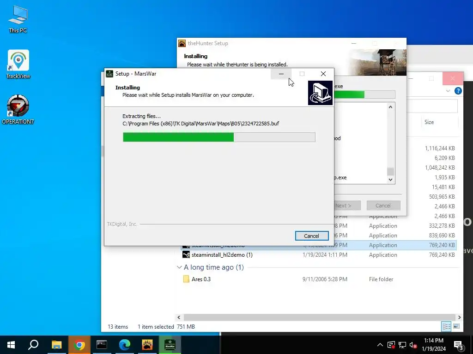This screenshot has height=354, width=473.
Task: Click the MarsWar extraction progress bar
Action: [219, 137]
